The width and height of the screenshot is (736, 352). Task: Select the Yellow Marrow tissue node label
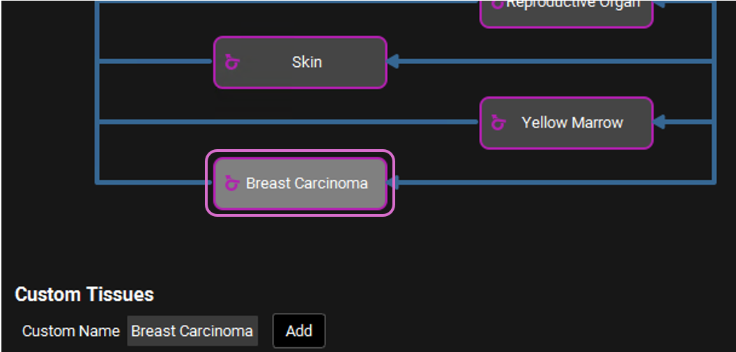[572, 123]
